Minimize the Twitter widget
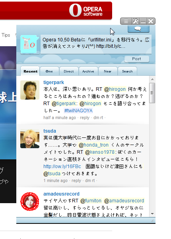171x239 pixels. click(x=143, y=21)
